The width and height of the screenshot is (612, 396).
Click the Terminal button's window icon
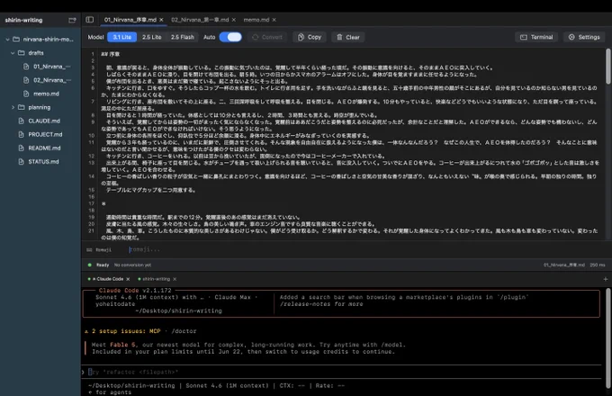524,37
